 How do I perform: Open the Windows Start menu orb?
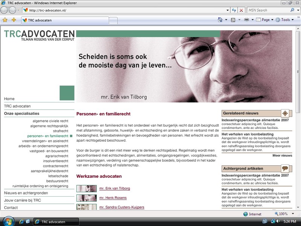click(x=8, y=221)
